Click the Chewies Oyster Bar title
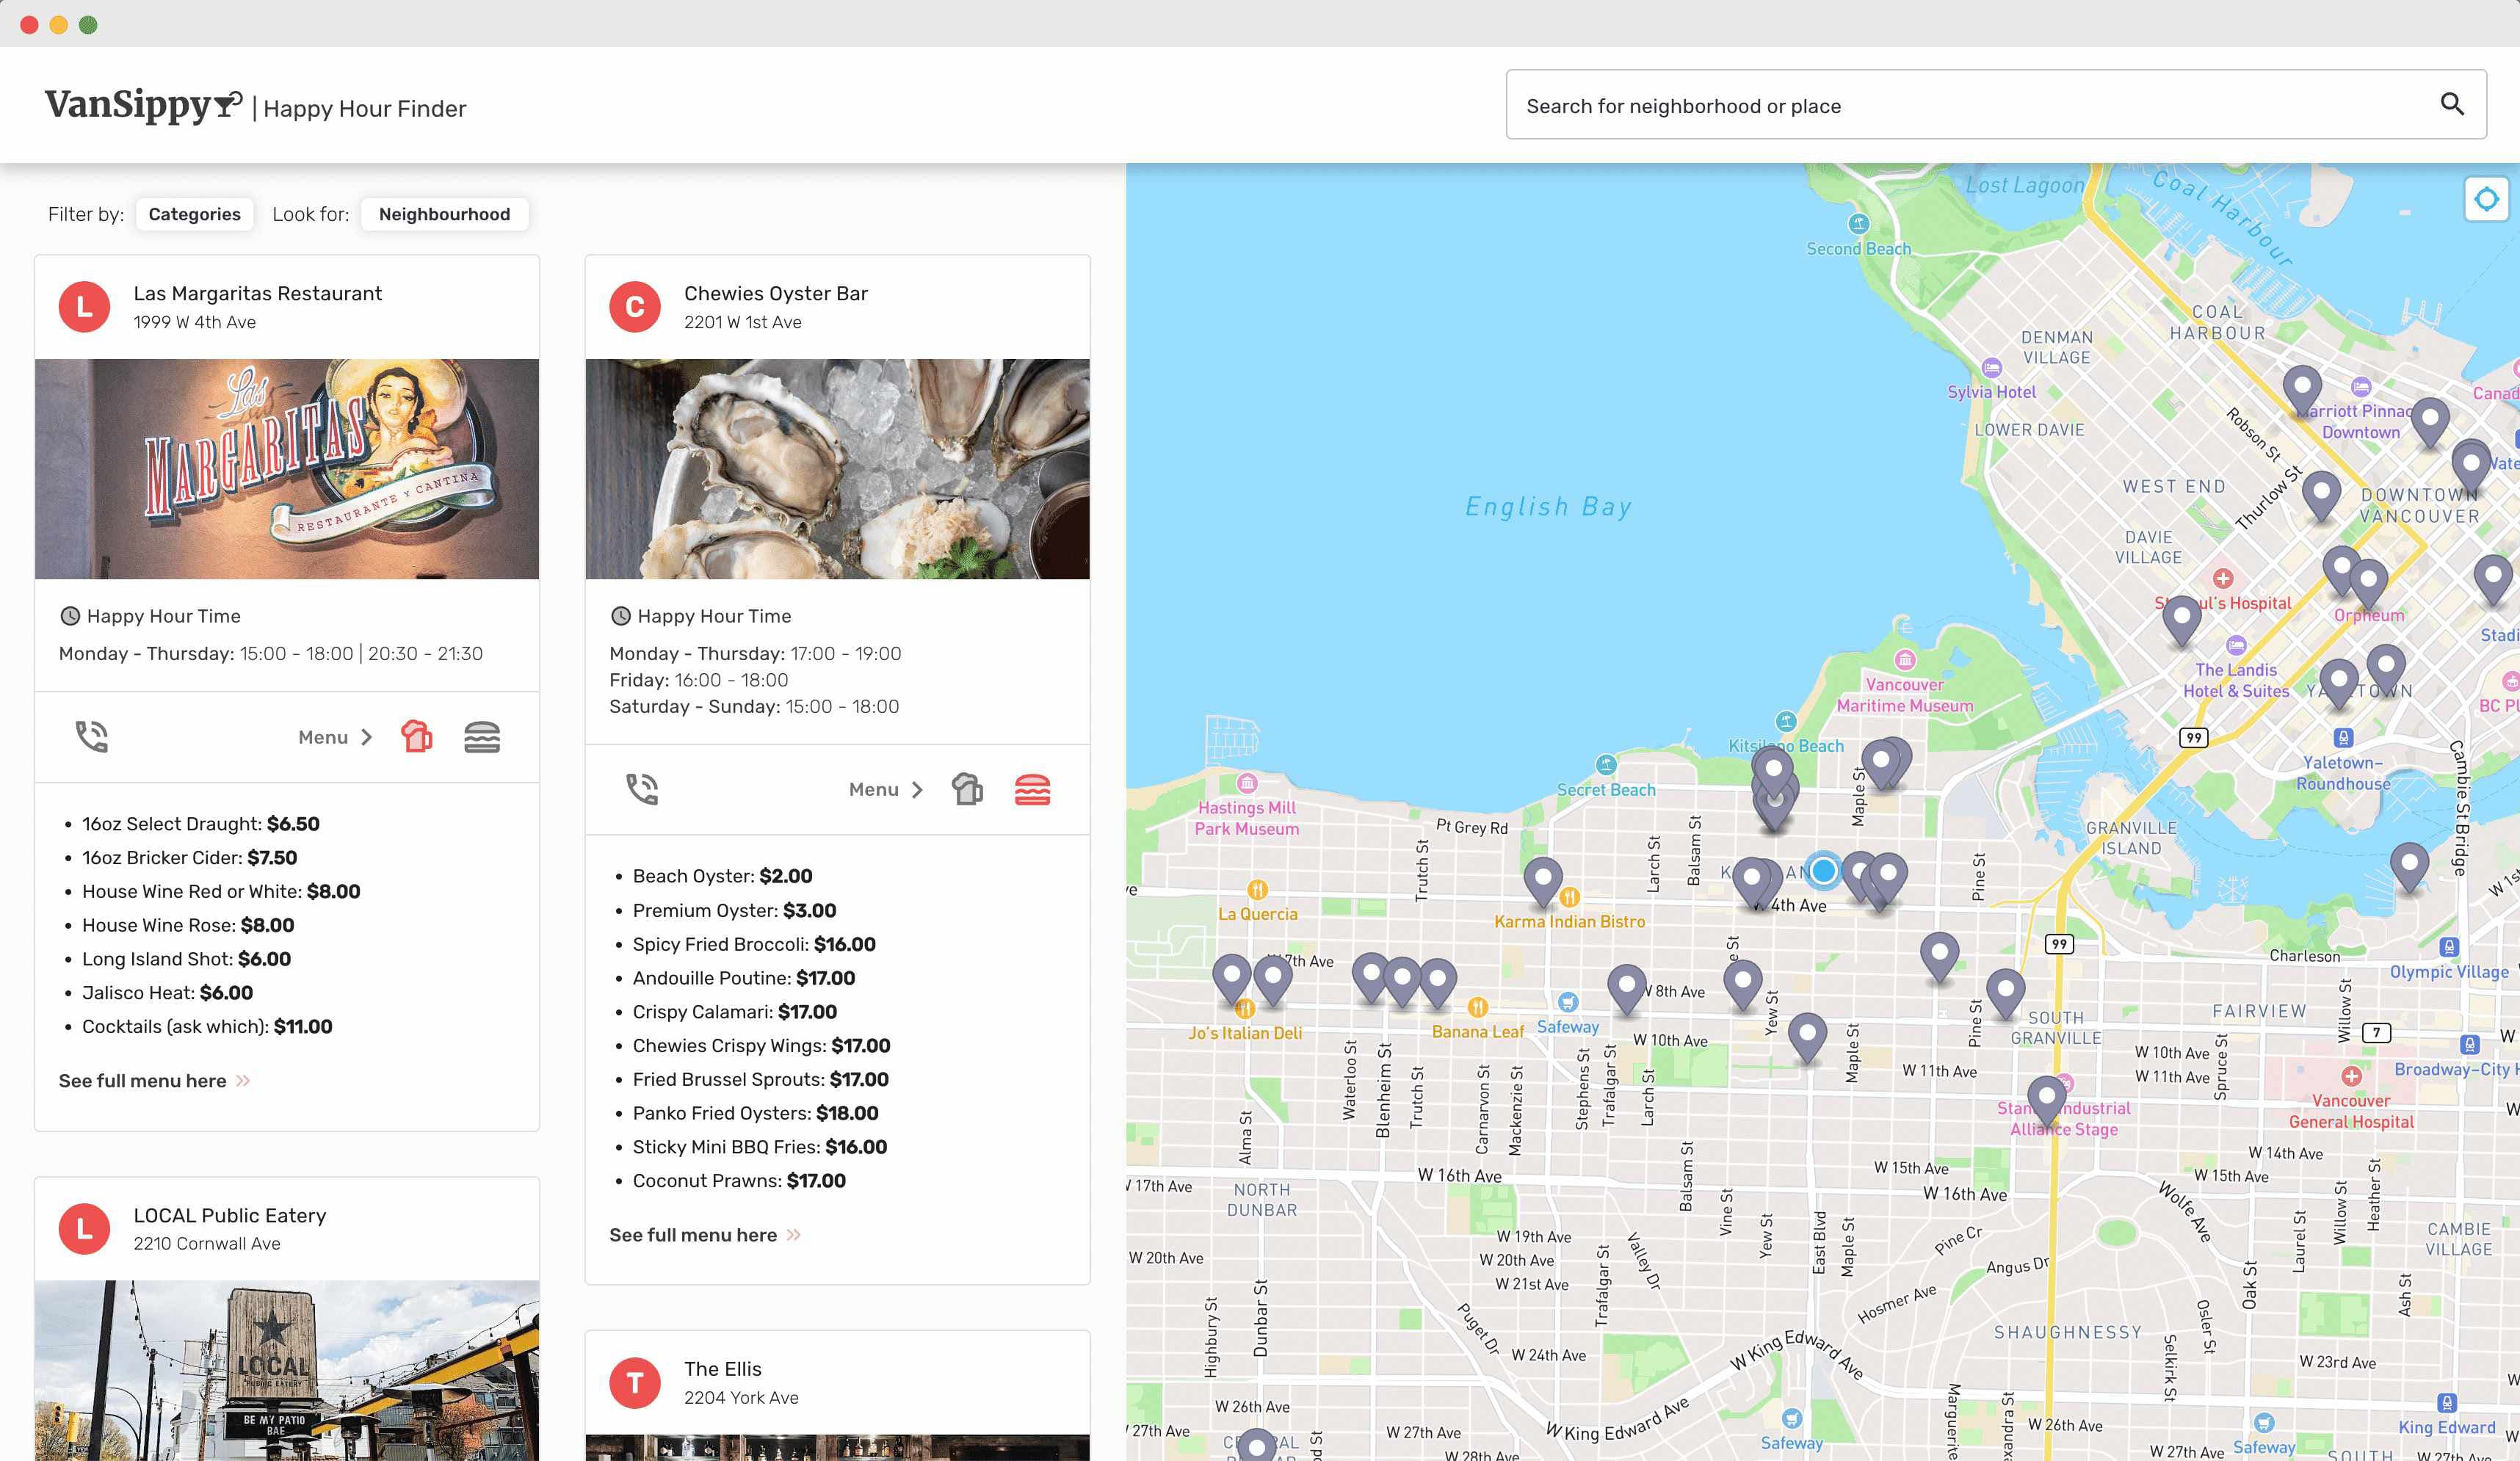 (x=776, y=293)
